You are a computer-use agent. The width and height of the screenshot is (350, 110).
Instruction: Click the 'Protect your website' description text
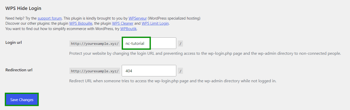click(x=205, y=53)
